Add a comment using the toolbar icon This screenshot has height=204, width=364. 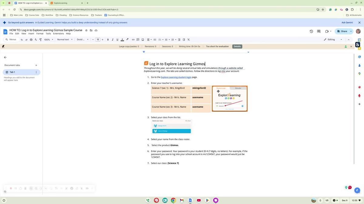[138, 39]
